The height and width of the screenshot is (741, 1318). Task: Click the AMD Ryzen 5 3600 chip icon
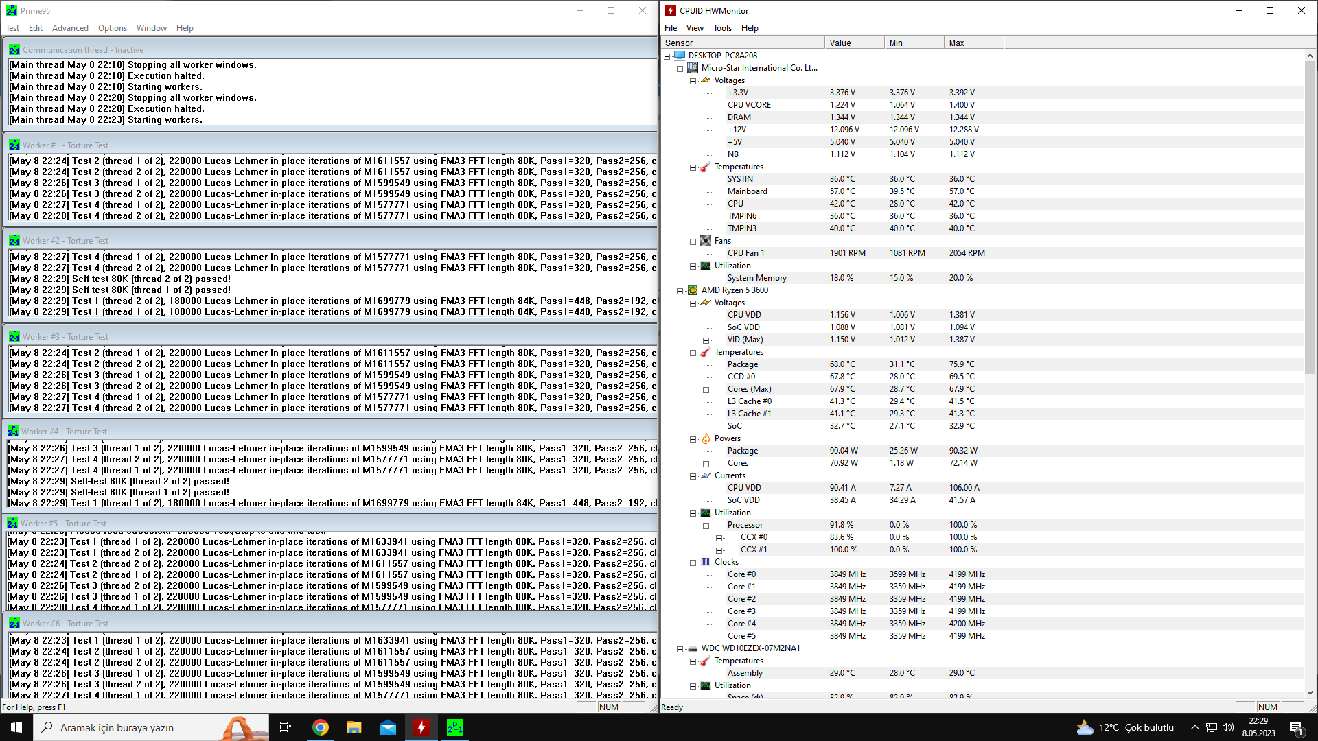[x=693, y=290]
